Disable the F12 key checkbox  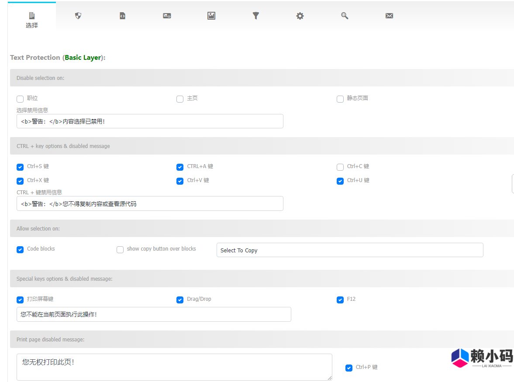[x=340, y=299]
